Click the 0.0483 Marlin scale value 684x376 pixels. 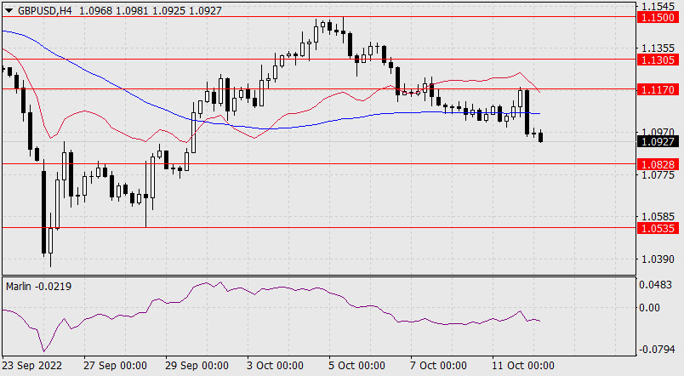656,285
